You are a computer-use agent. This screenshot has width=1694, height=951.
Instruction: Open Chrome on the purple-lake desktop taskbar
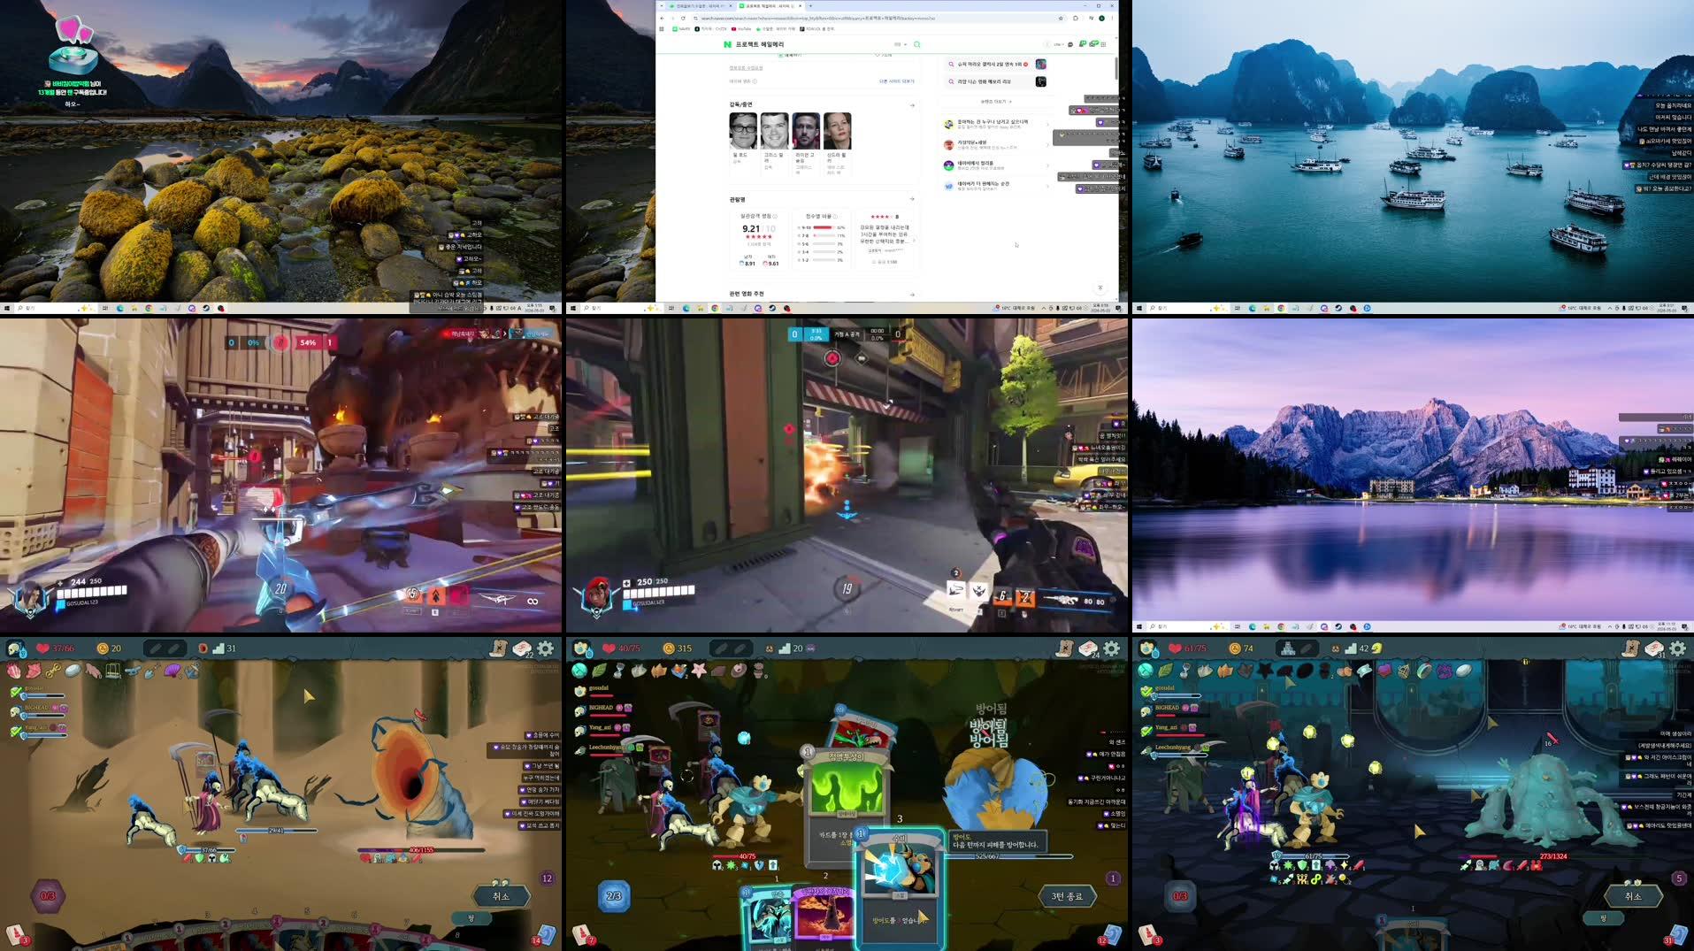pos(1281,626)
